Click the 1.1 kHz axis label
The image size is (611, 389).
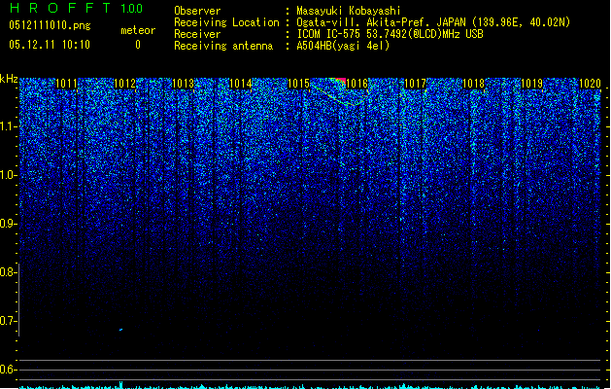pyautogui.click(x=8, y=126)
